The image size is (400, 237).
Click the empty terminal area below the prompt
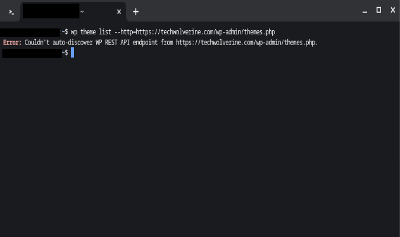[200, 148]
